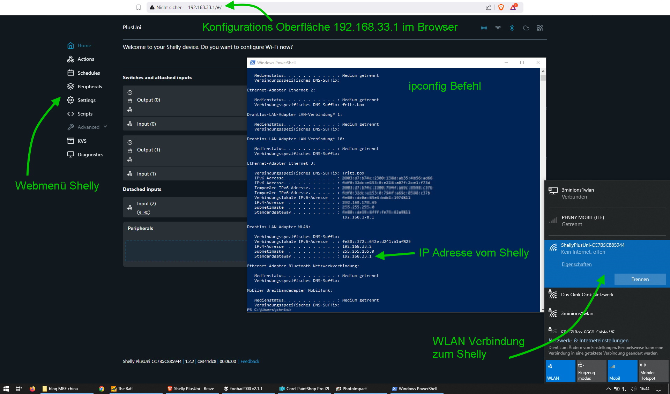Click the schedule calendar icon of Output (0)

click(x=130, y=101)
